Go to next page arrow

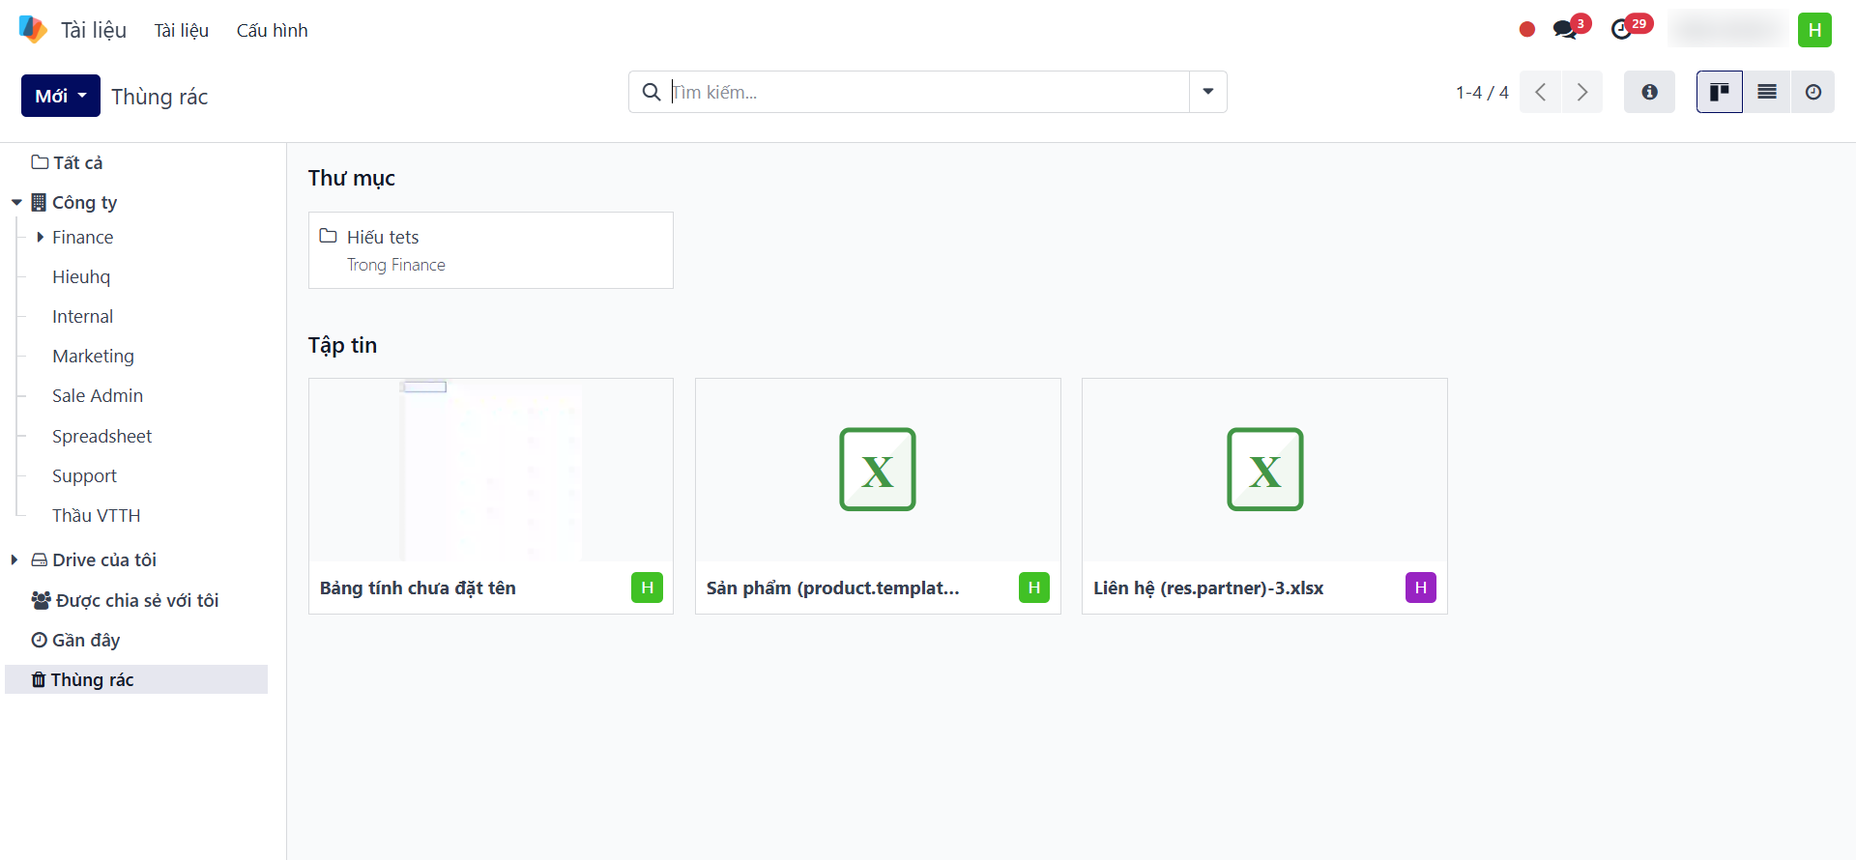pyautogui.click(x=1582, y=92)
